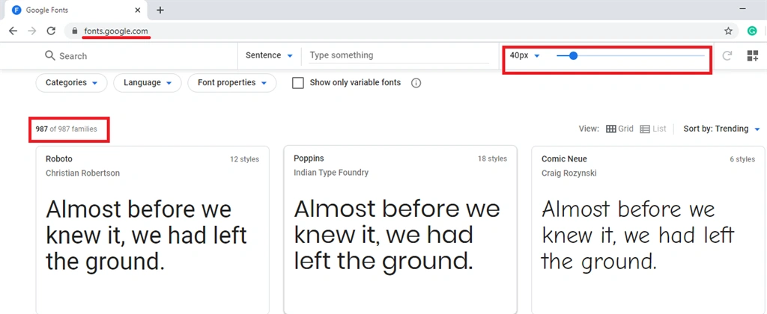Expand the Categories filter

click(x=71, y=83)
